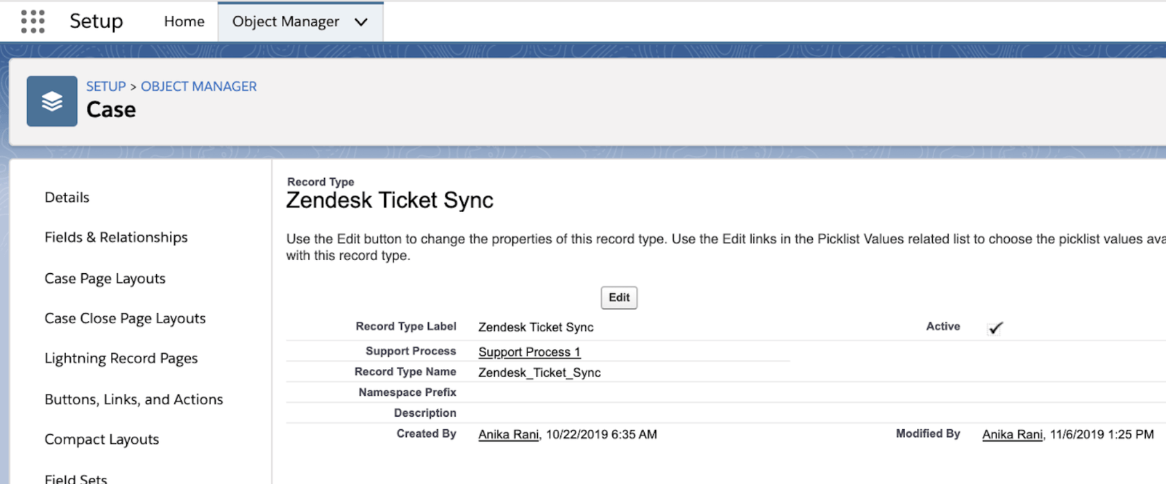Follow the OBJECT MANAGER breadcrumb link

coord(198,86)
